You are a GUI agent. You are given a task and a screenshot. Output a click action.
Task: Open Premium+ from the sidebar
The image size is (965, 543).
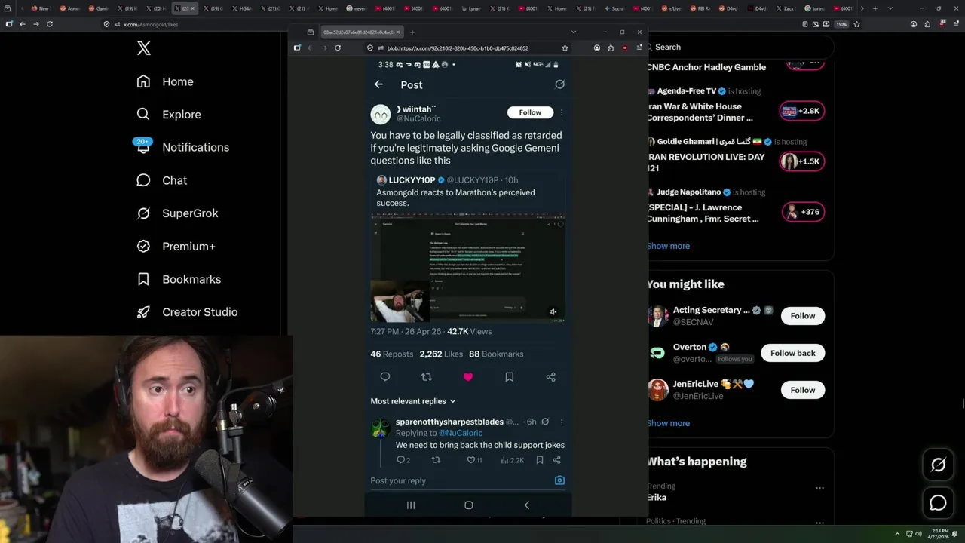(176, 246)
